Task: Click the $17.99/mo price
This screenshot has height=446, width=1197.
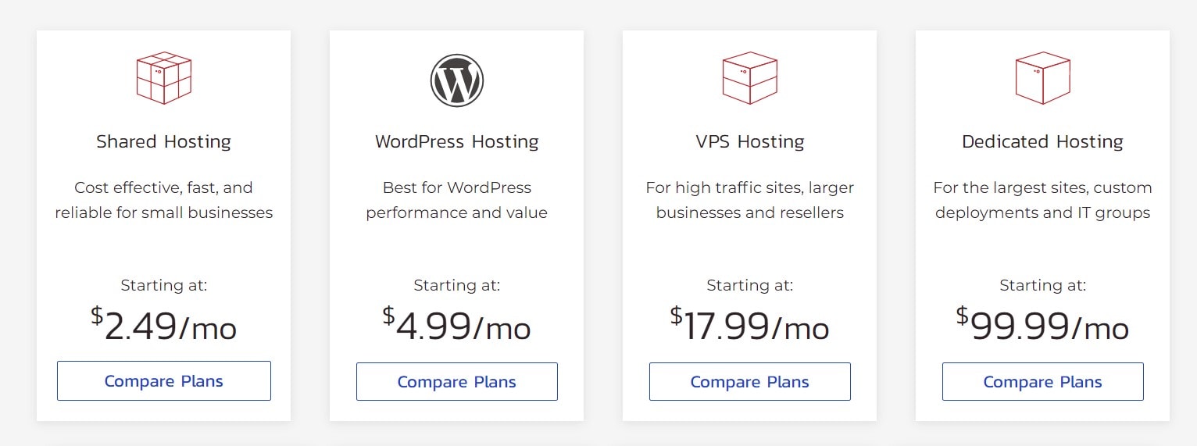Action: click(750, 325)
